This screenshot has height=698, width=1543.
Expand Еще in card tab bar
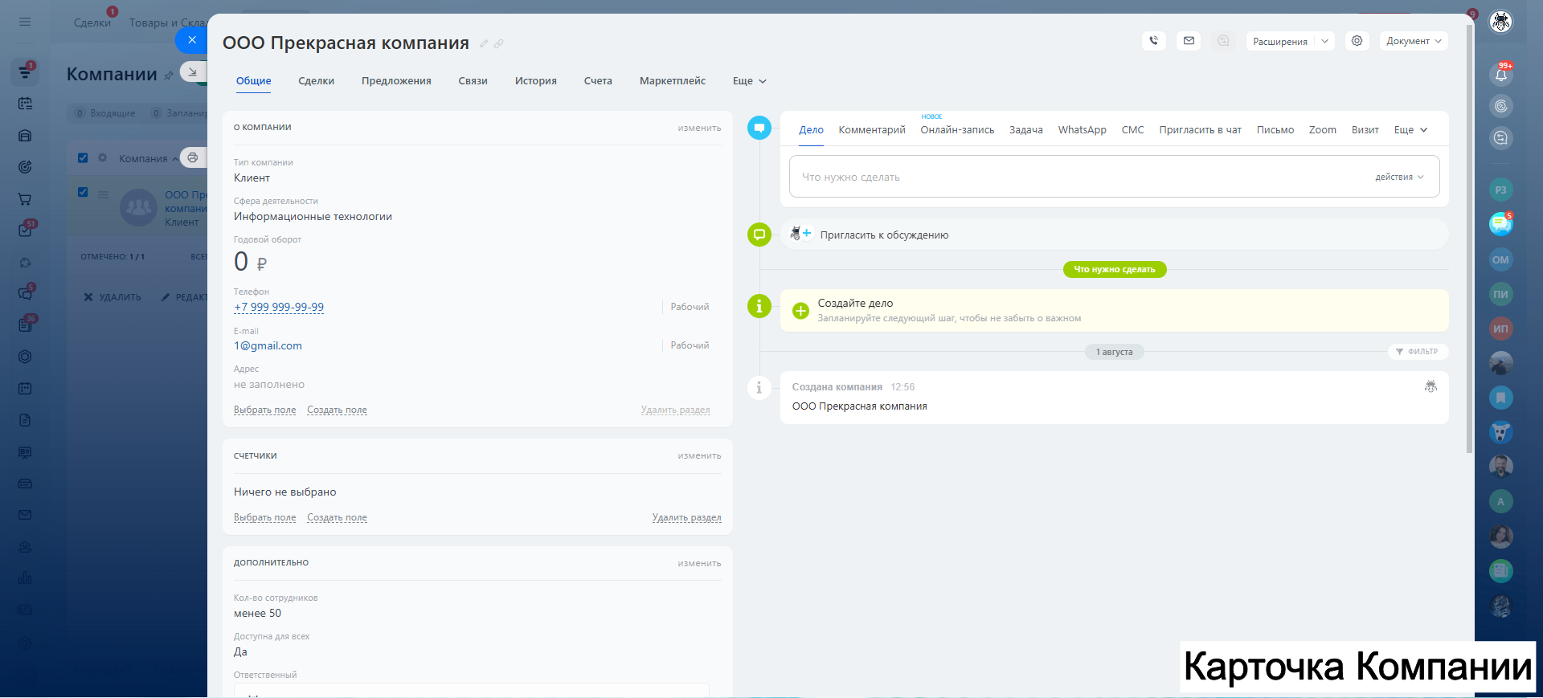pos(749,81)
